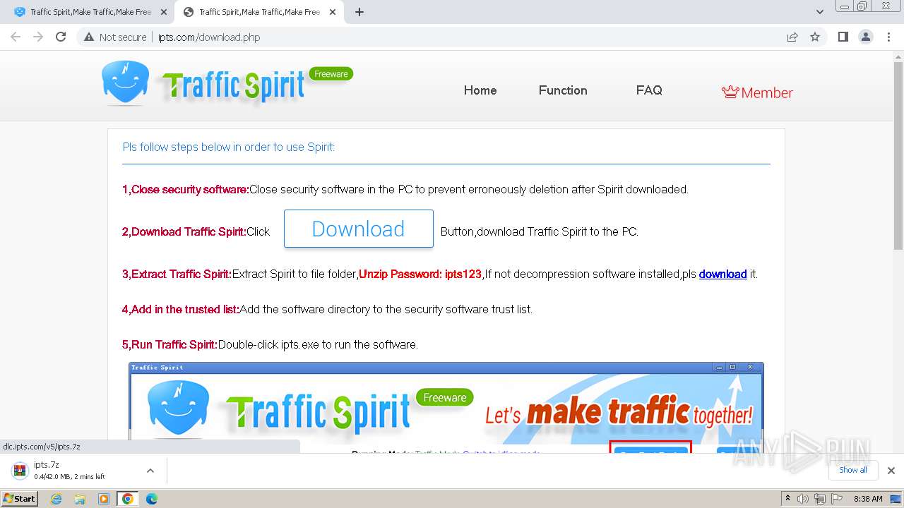
Task: Open the media player taskbar icon
Action: click(104, 499)
